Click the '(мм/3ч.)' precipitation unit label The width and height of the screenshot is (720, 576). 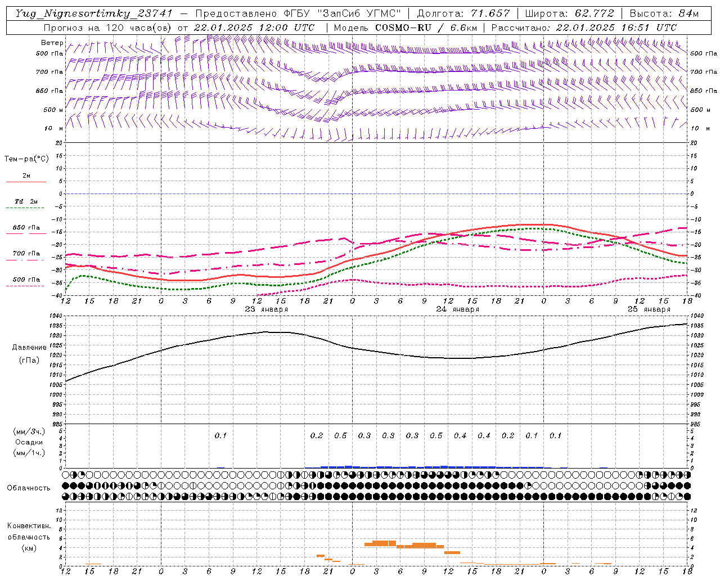29,432
